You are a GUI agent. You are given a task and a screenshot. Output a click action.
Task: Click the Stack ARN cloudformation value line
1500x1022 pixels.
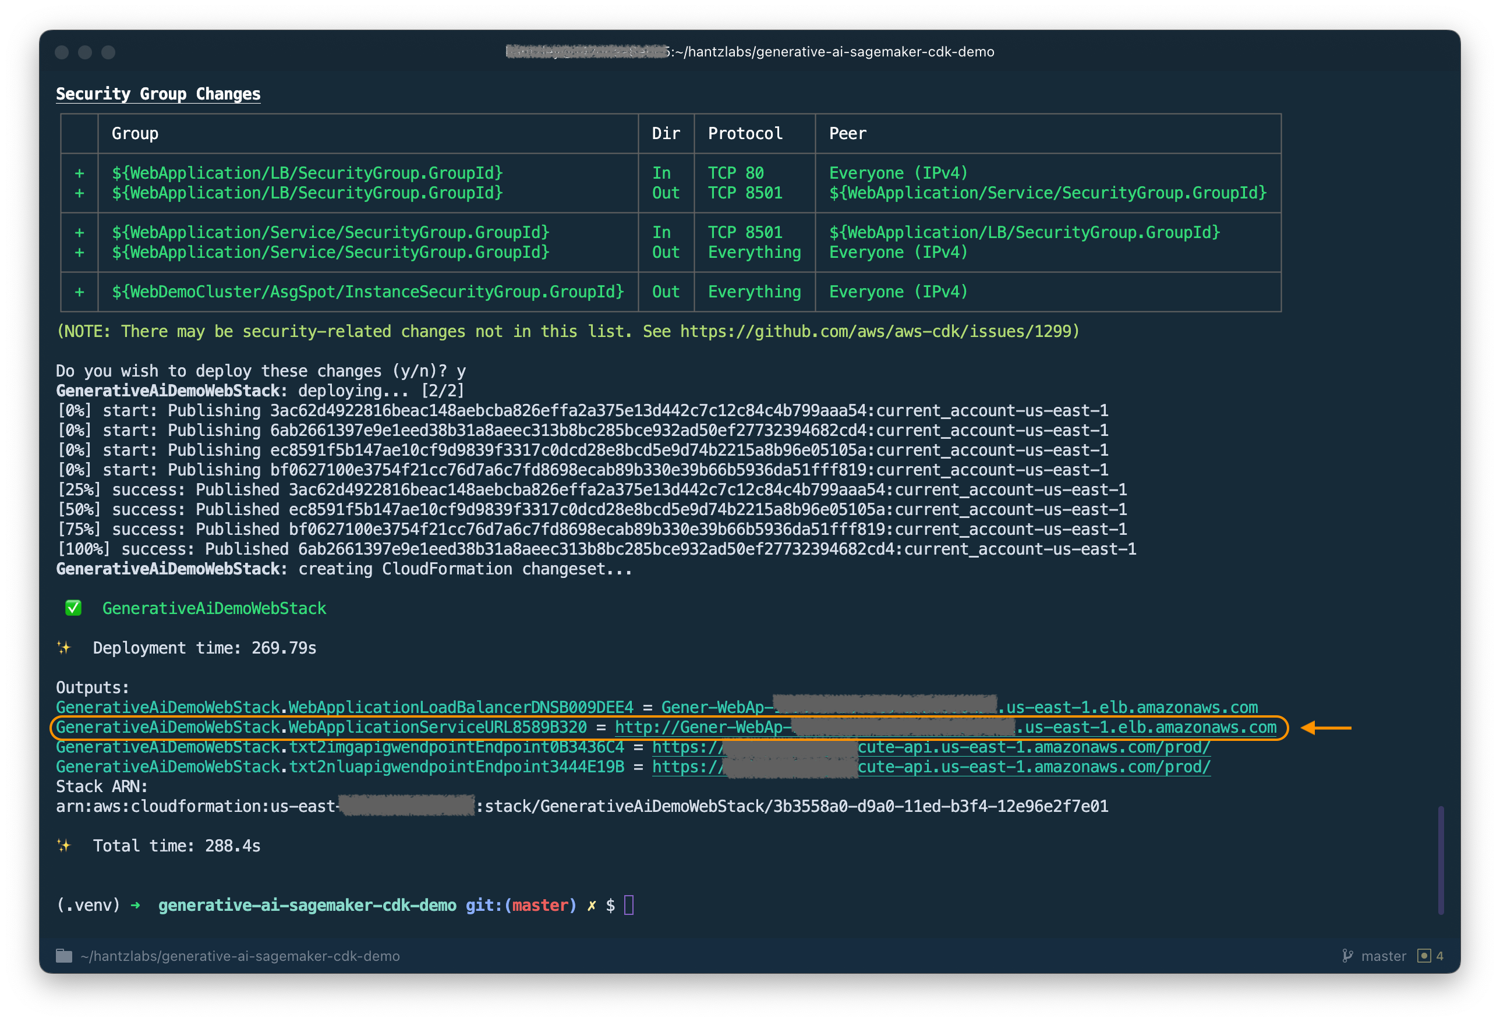581,807
